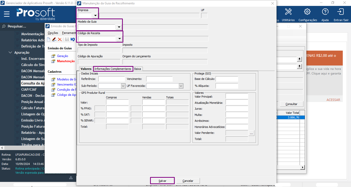
Task: Click the Pesquisar search magnifier icon
Action: point(4,26)
